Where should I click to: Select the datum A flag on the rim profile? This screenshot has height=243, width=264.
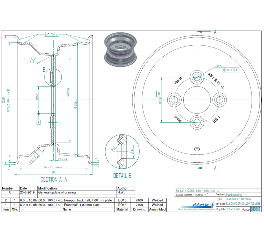[39, 122]
